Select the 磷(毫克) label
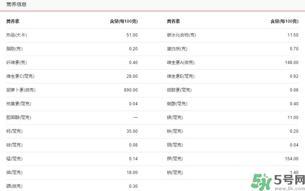The height and width of the screenshot is (191, 305). coord(14,173)
